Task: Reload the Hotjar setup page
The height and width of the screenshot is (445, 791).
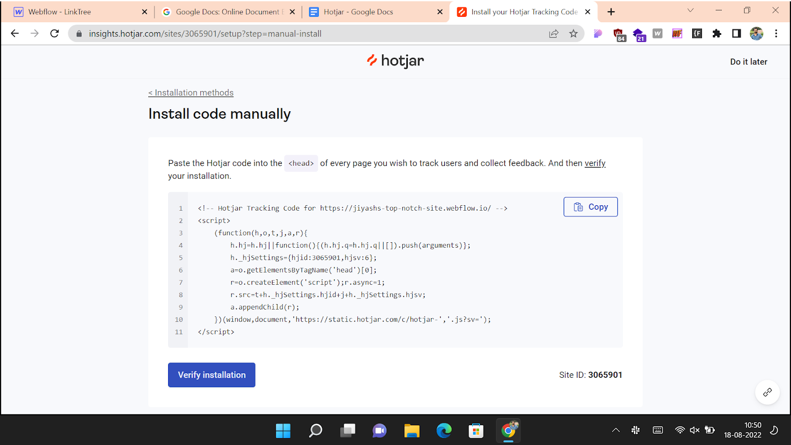Action: click(54, 34)
